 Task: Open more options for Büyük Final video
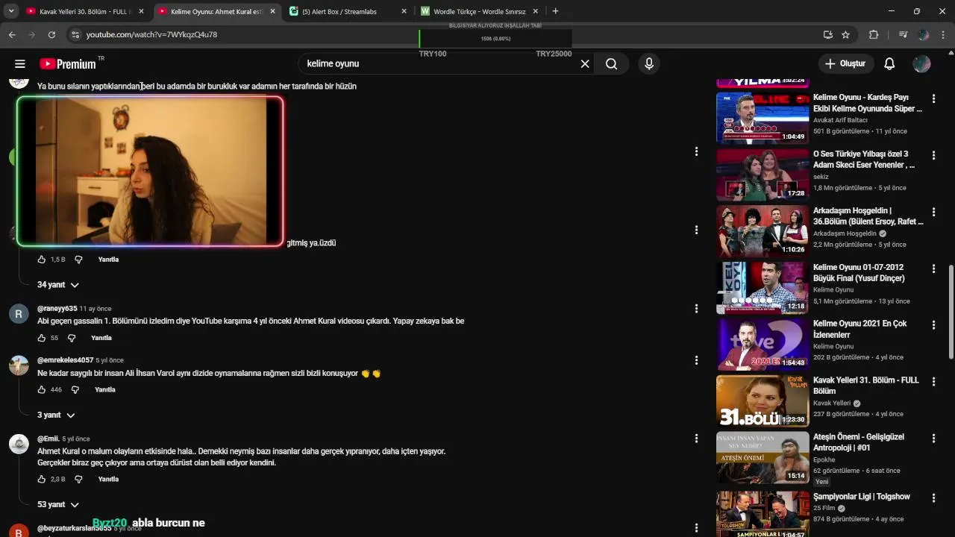(x=933, y=268)
